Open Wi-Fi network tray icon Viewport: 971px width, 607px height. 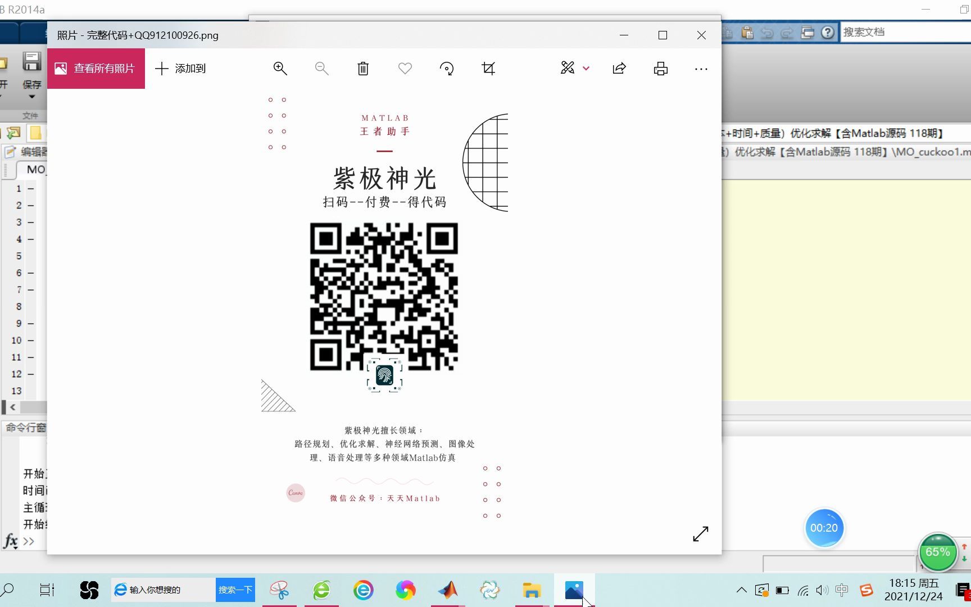803,590
